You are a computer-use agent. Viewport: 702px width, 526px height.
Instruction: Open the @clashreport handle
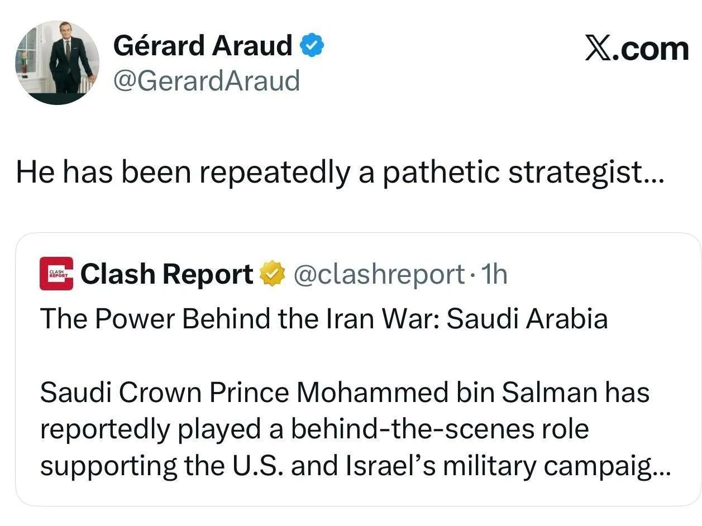(379, 274)
